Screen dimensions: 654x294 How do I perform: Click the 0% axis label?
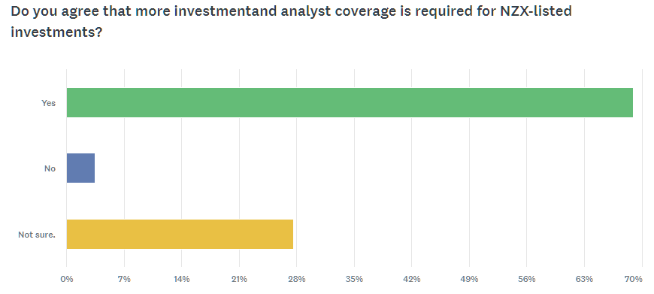67,279
